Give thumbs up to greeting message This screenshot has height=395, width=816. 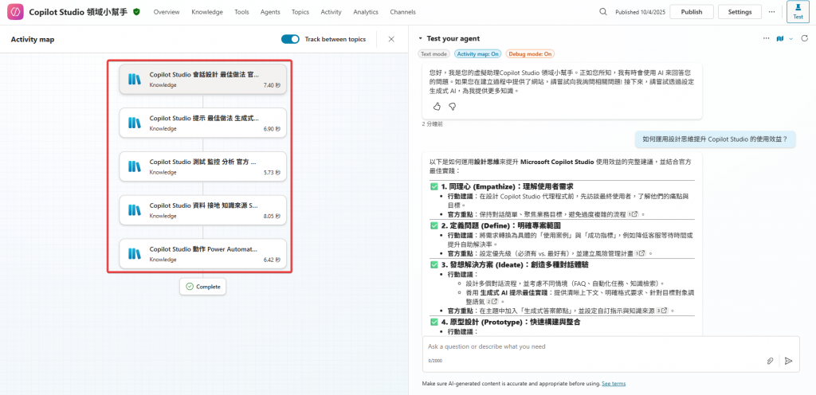(437, 106)
